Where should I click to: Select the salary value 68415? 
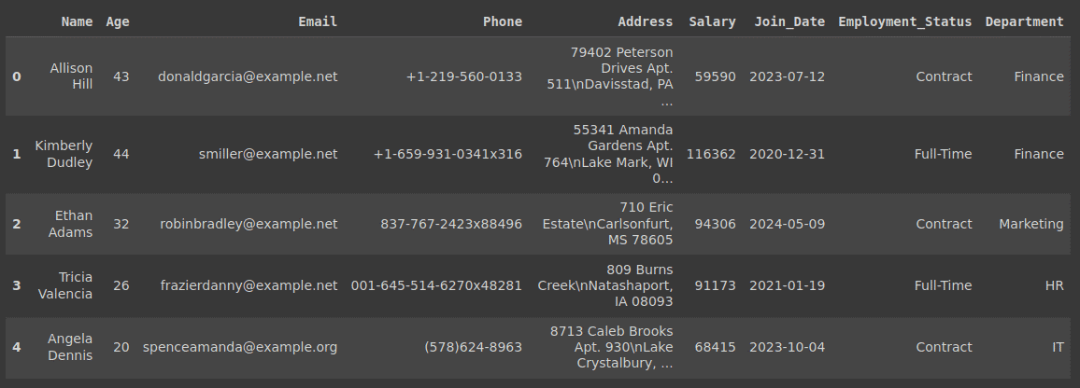[715, 347]
